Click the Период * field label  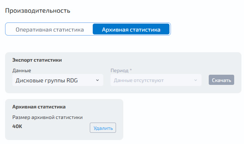[121, 70]
